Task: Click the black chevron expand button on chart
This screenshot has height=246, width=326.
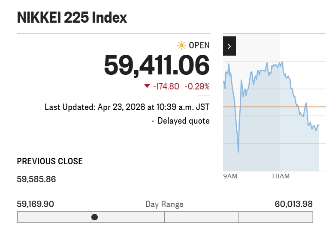Action: 229,46
